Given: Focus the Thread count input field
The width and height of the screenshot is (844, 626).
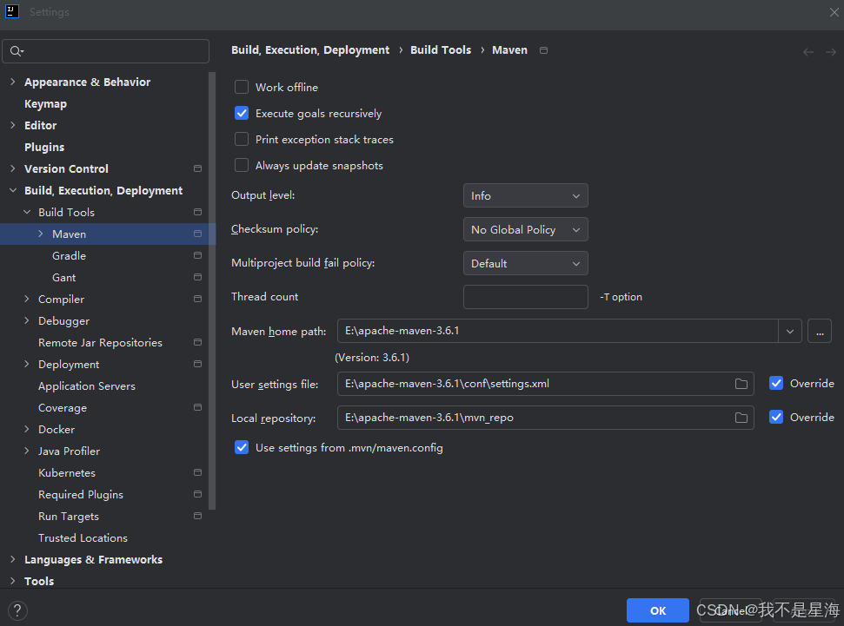Looking at the screenshot, I should 525,297.
